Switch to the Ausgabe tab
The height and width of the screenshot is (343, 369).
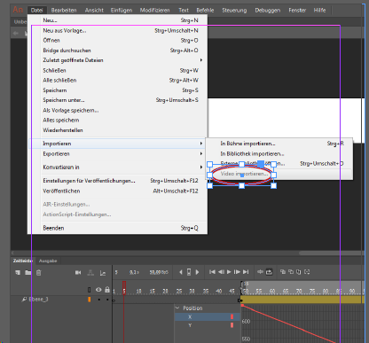(x=48, y=261)
